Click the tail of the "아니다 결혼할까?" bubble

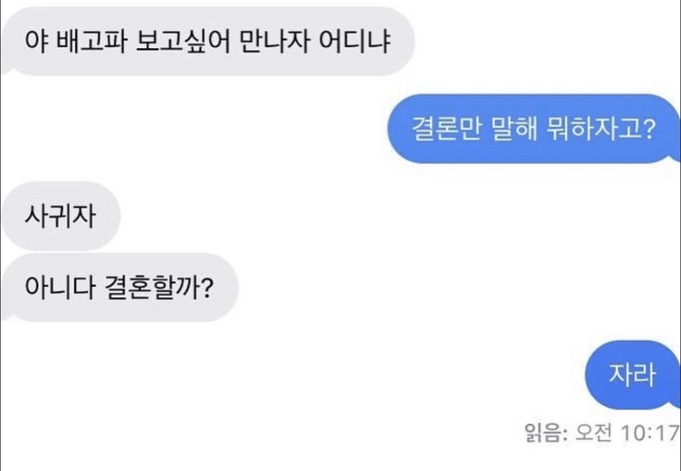coord(5,316)
